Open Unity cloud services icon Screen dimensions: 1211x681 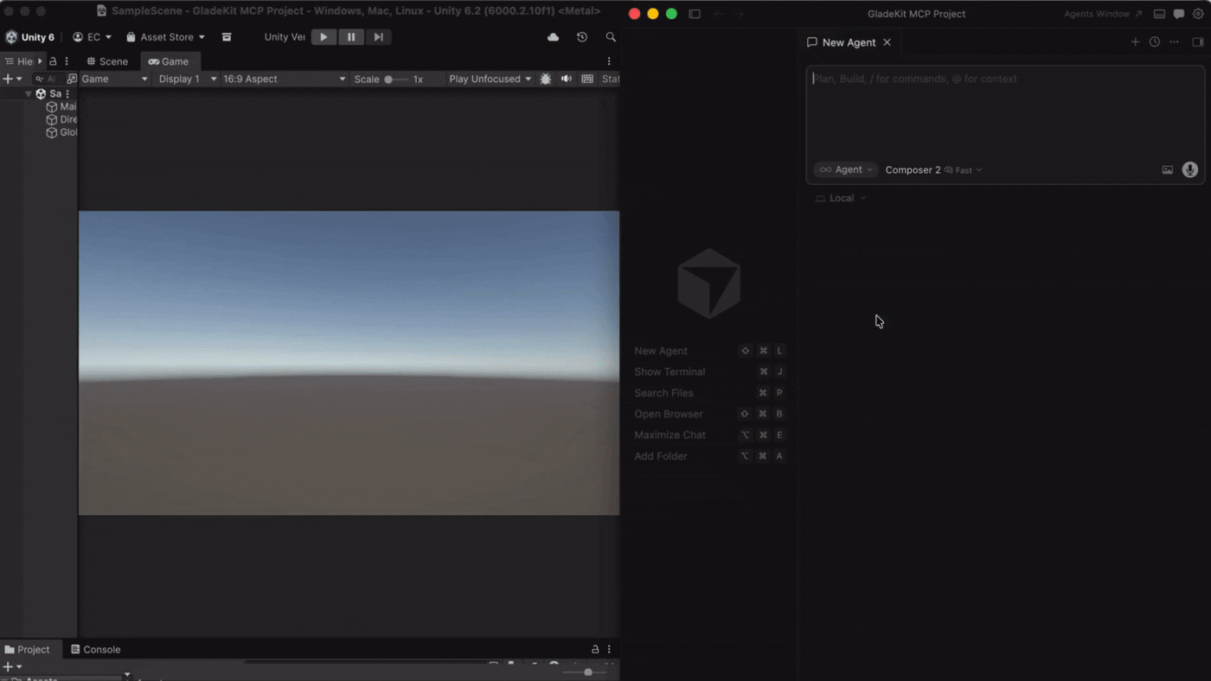553,37
